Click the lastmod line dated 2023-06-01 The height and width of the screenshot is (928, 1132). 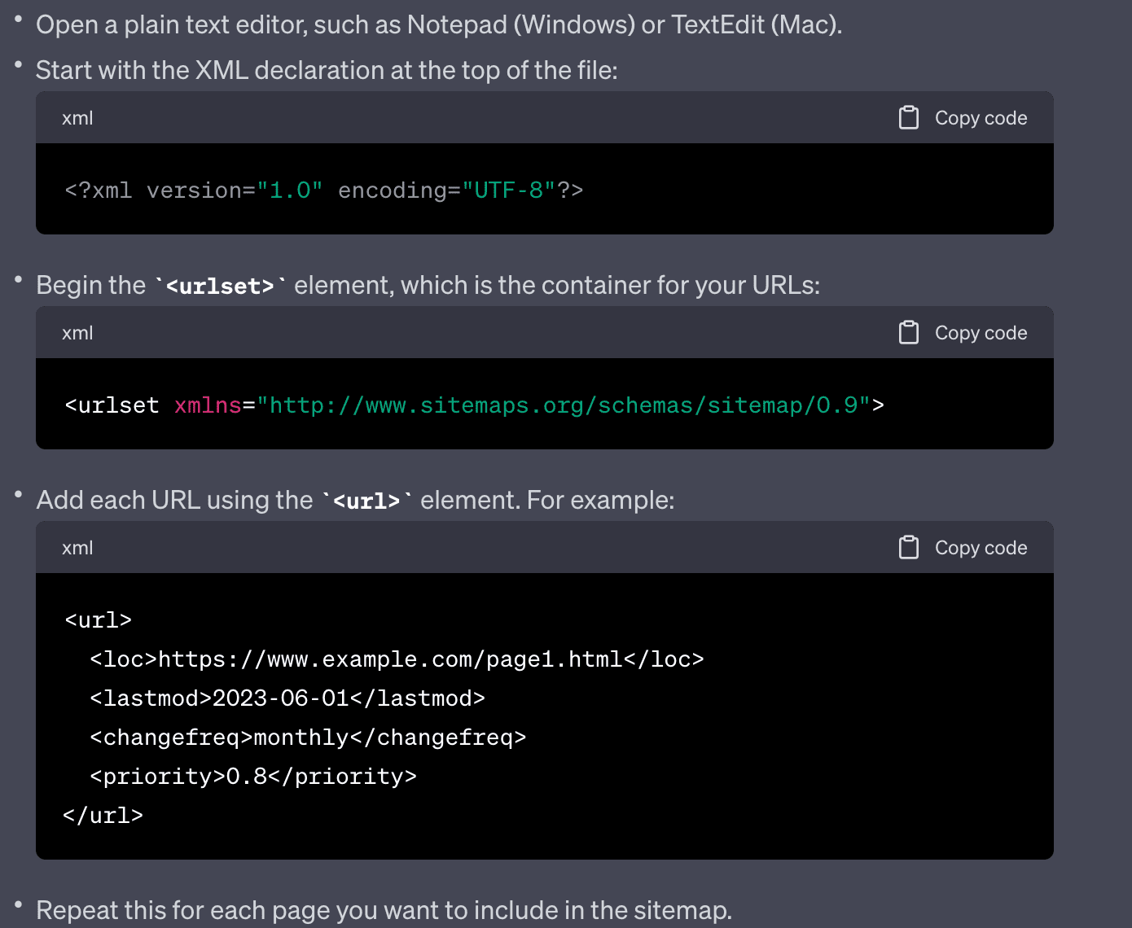[x=288, y=698]
